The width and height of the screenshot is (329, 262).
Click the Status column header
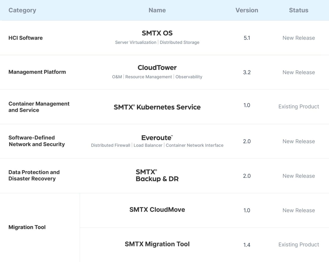pyautogui.click(x=298, y=10)
